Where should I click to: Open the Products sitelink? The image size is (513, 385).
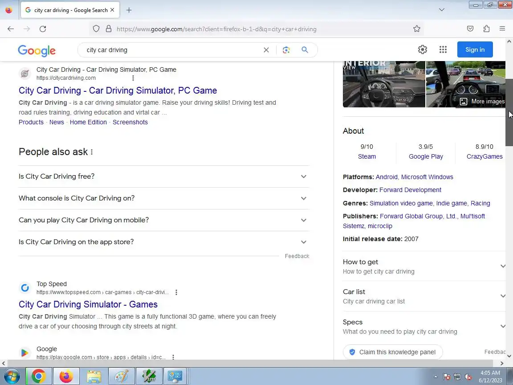click(x=31, y=122)
